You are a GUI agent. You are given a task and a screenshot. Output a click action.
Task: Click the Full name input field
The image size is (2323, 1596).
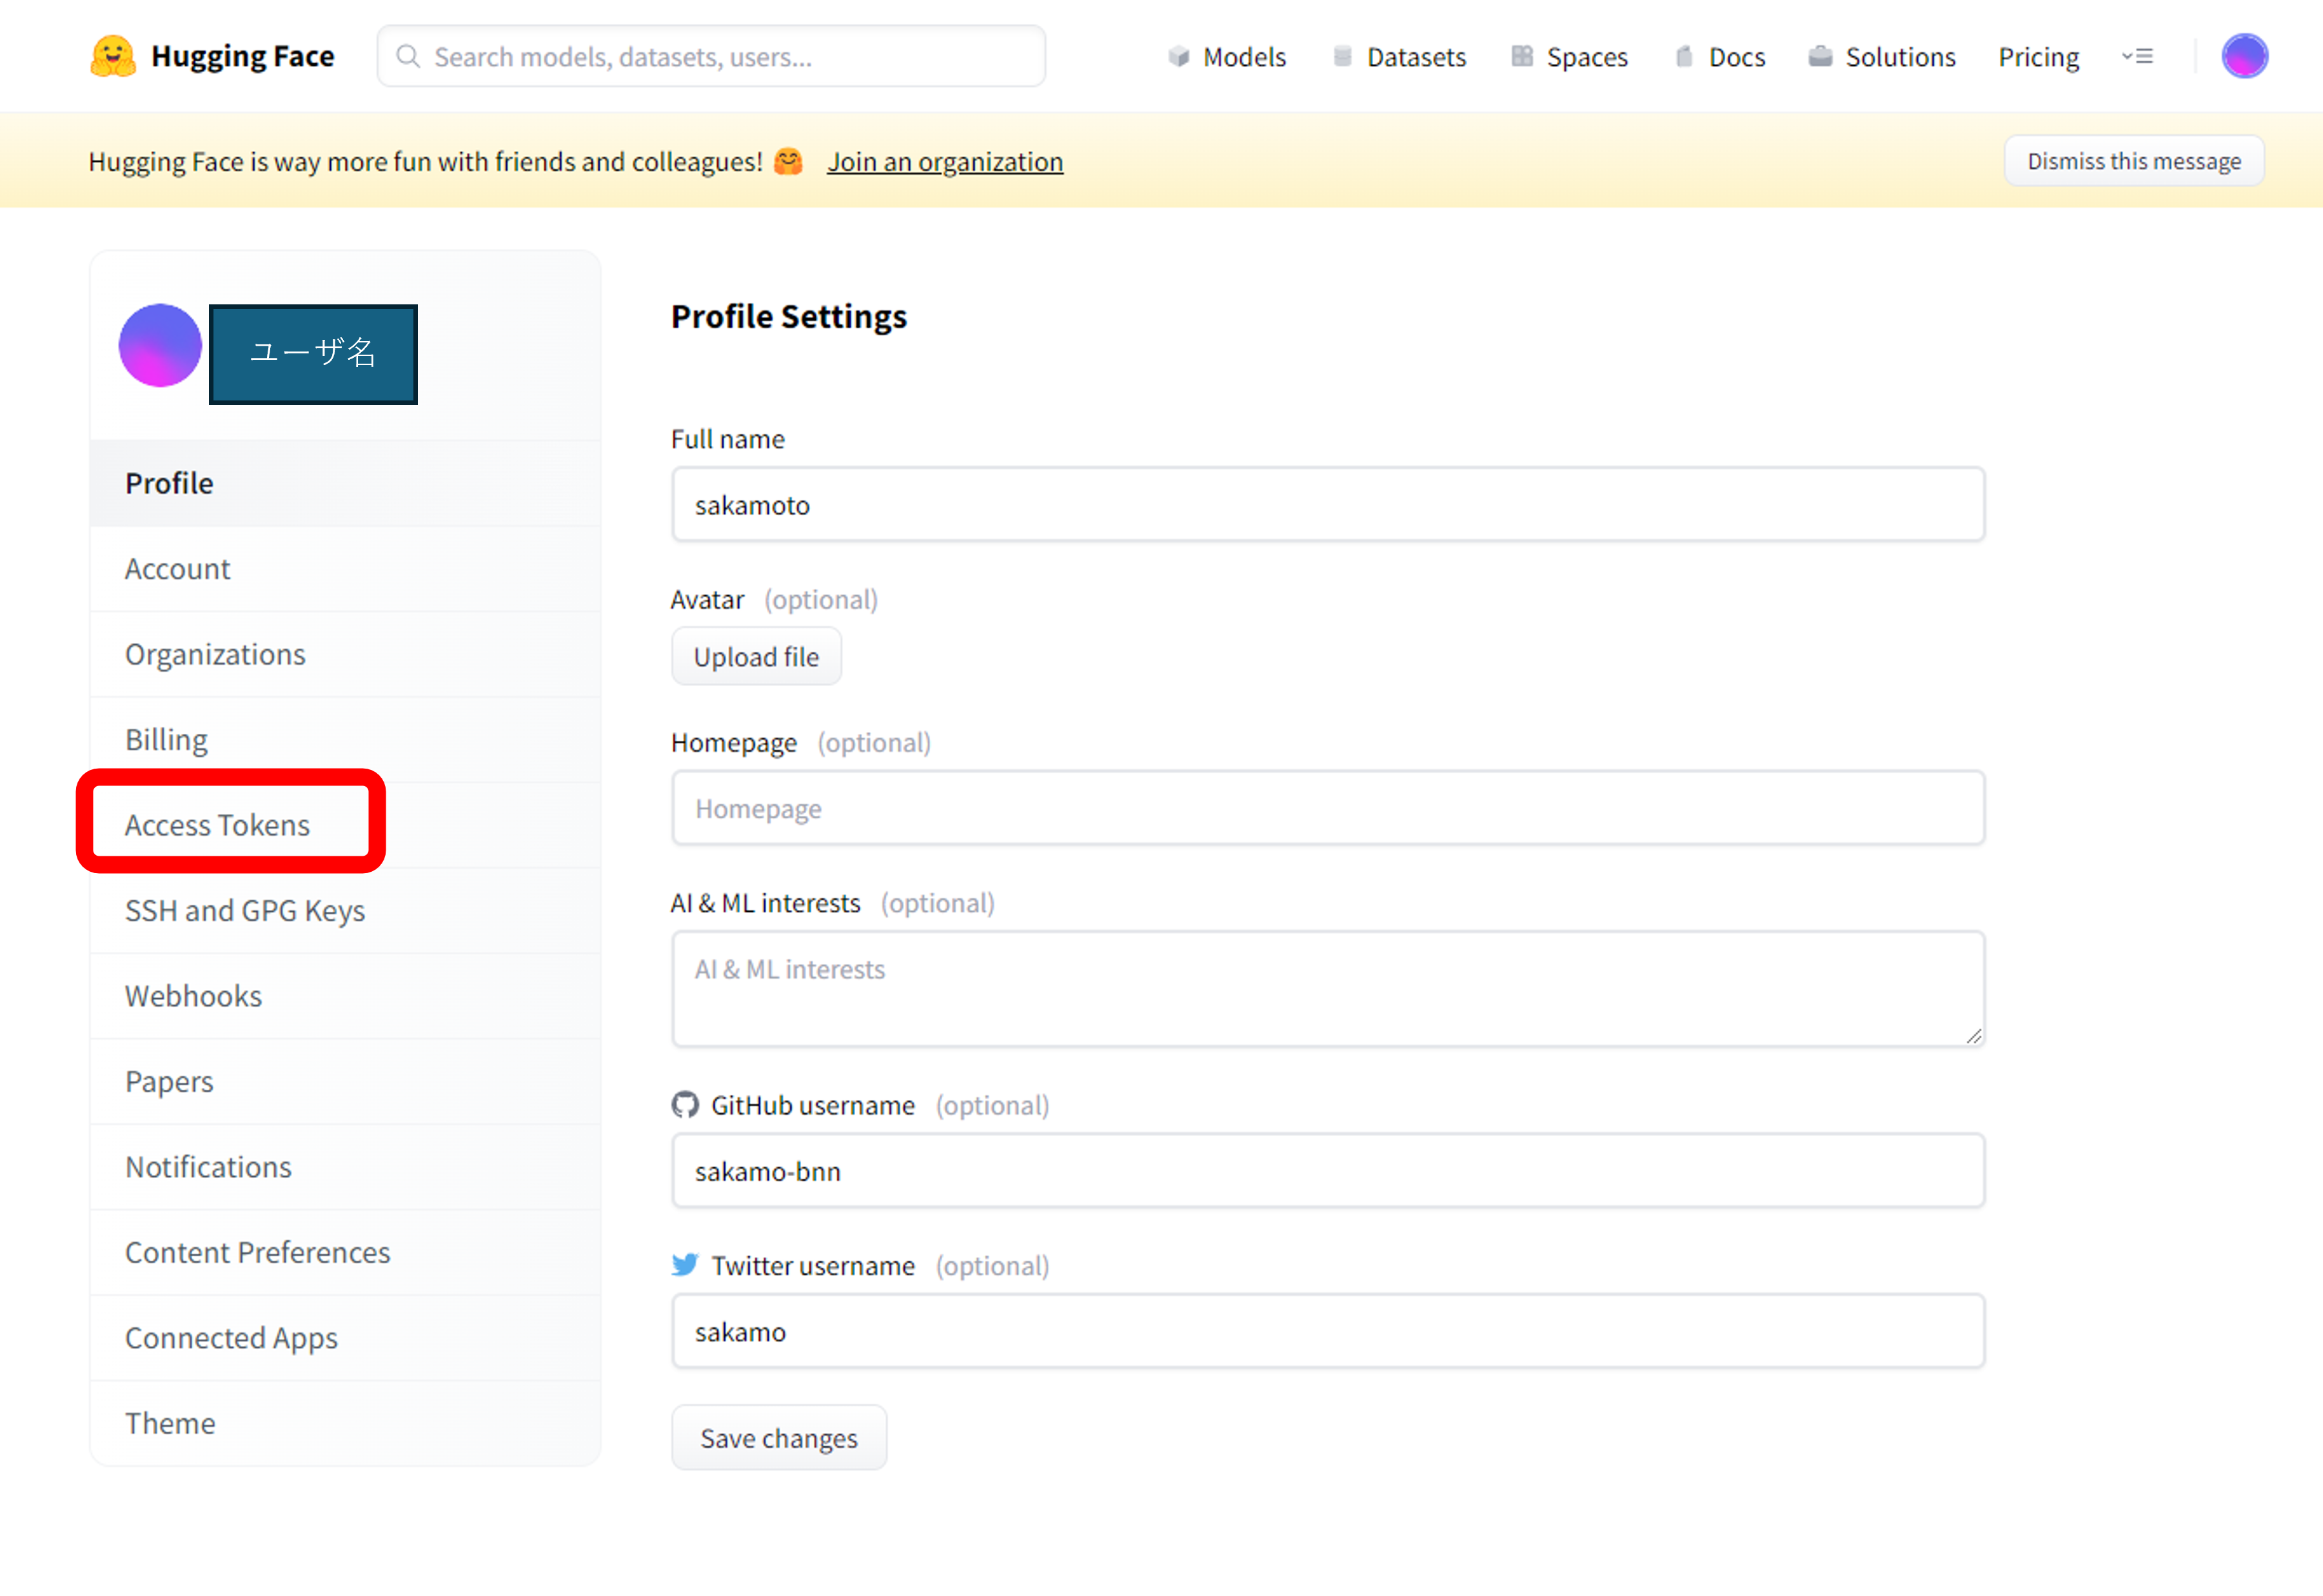click(1328, 504)
